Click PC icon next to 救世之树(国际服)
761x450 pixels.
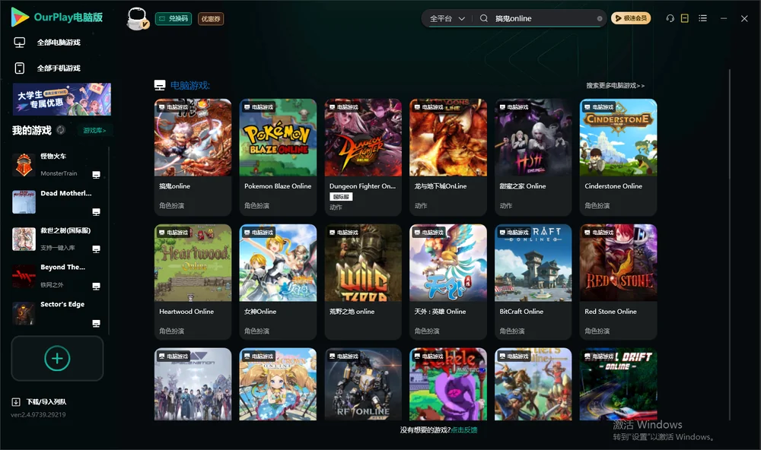[x=96, y=249]
